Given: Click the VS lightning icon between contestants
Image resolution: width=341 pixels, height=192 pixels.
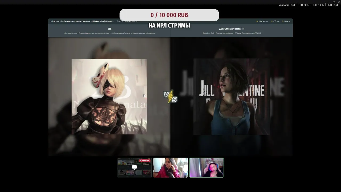Looking at the screenshot, I should [x=170, y=97].
